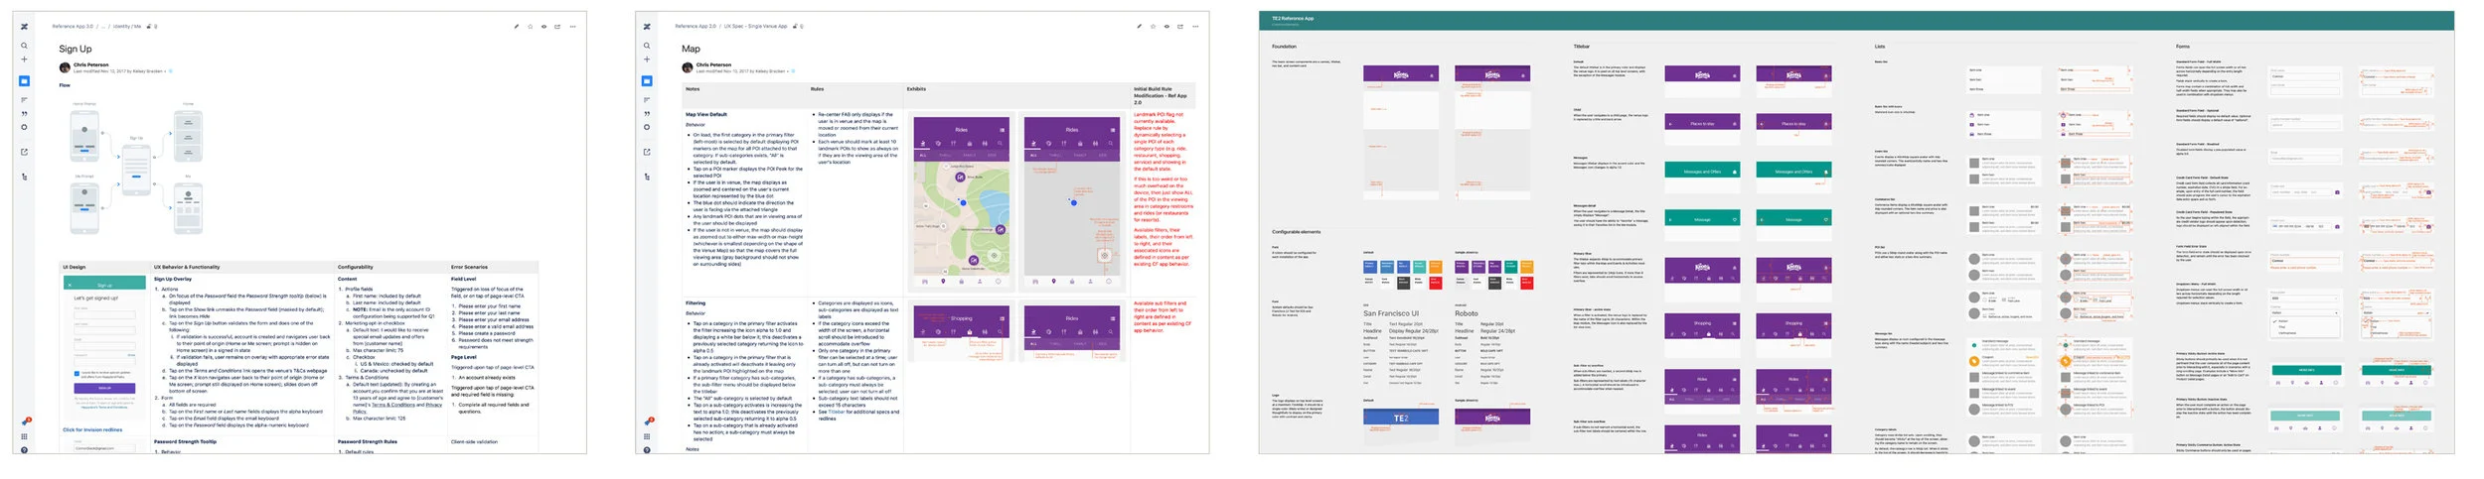Click the Titlebar section heading in TE2 board
The image size is (2484, 479).
pyautogui.click(x=1582, y=47)
